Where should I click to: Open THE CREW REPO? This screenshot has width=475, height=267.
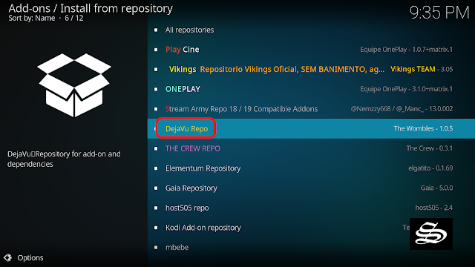pos(311,148)
